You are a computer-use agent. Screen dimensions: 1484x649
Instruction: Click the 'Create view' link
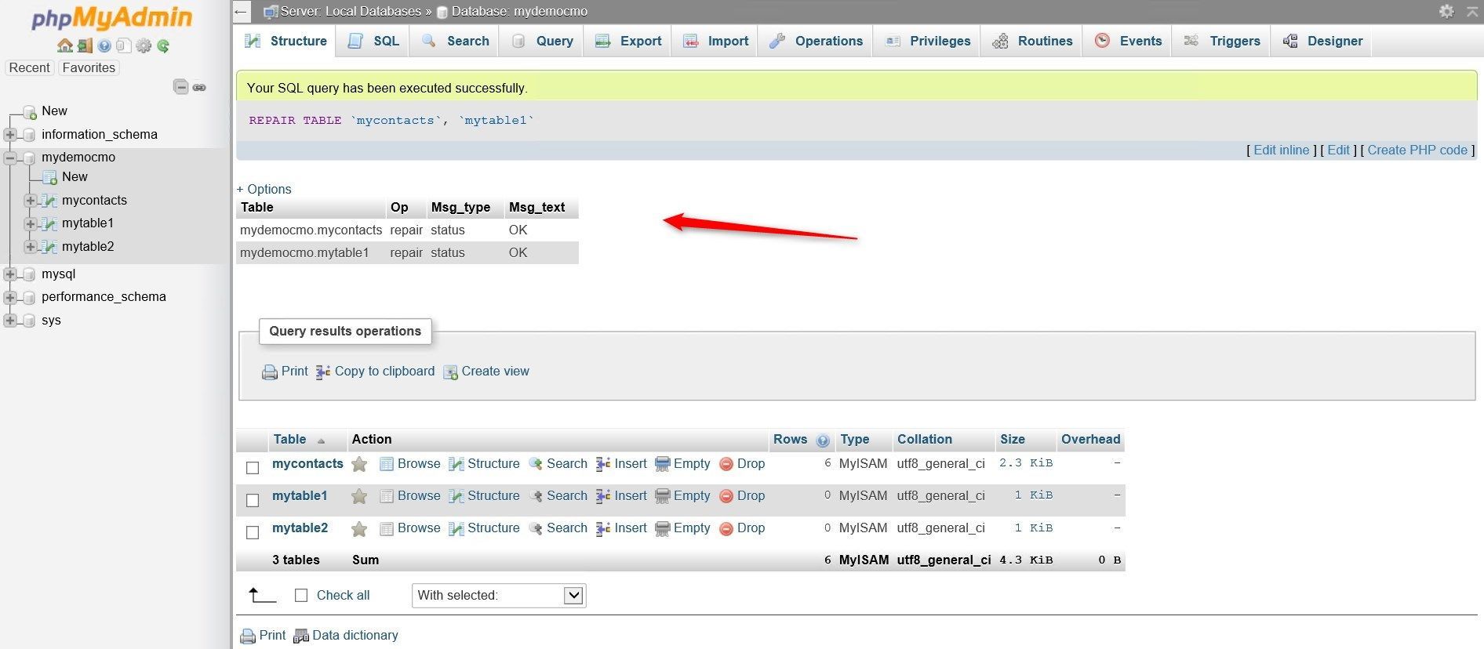(495, 372)
